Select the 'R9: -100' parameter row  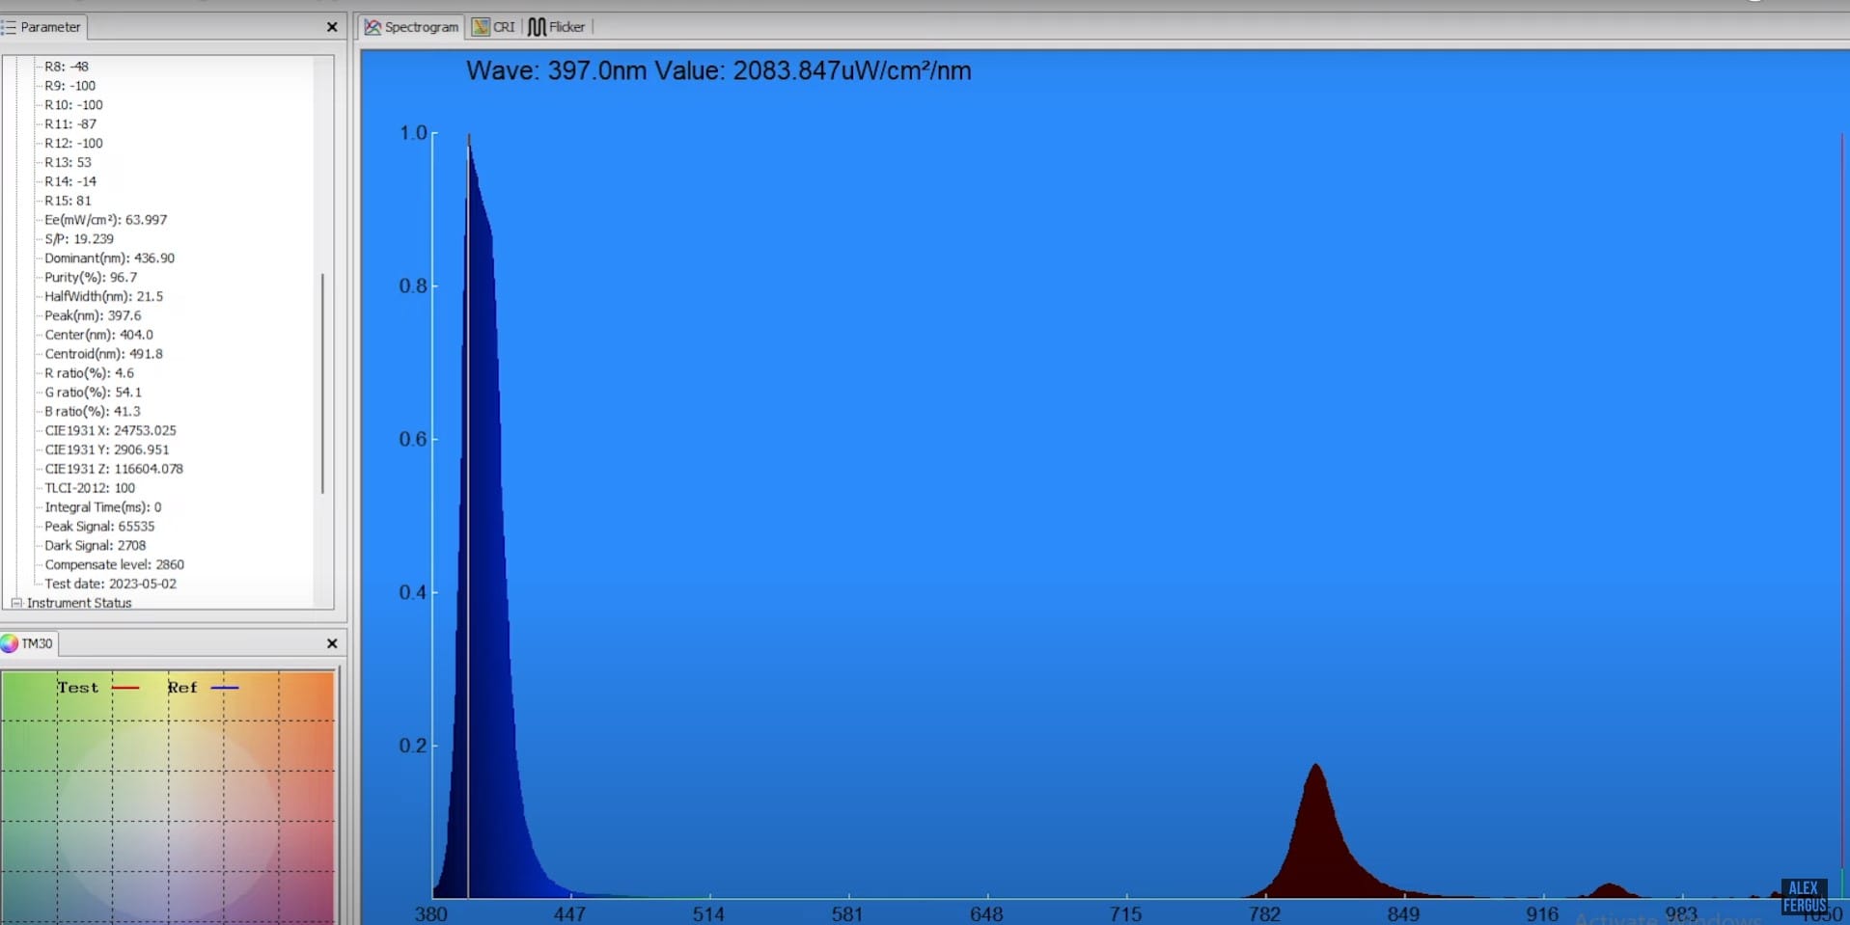click(x=69, y=86)
